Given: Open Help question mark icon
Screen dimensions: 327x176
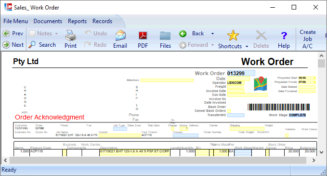Looking at the screenshot, I should click(284, 36).
